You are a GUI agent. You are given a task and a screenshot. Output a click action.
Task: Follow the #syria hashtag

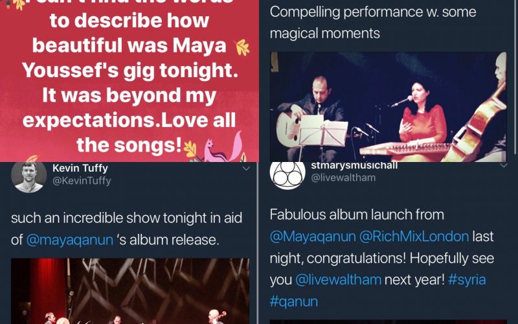(467, 280)
